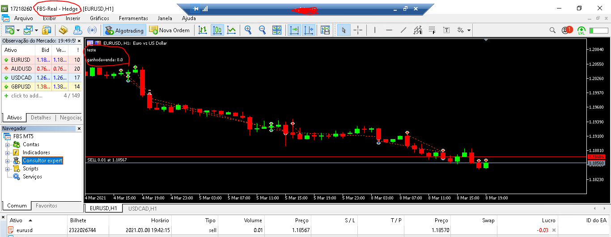
Task: Expand the new chart dropdown arrow
Action: coord(17,30)
